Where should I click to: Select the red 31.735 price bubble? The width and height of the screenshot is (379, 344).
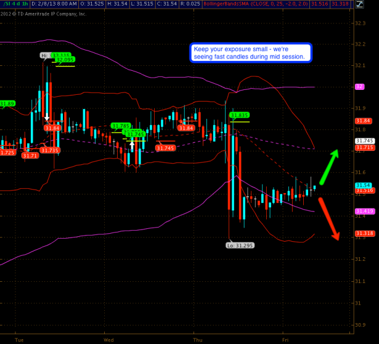[50, 150]
